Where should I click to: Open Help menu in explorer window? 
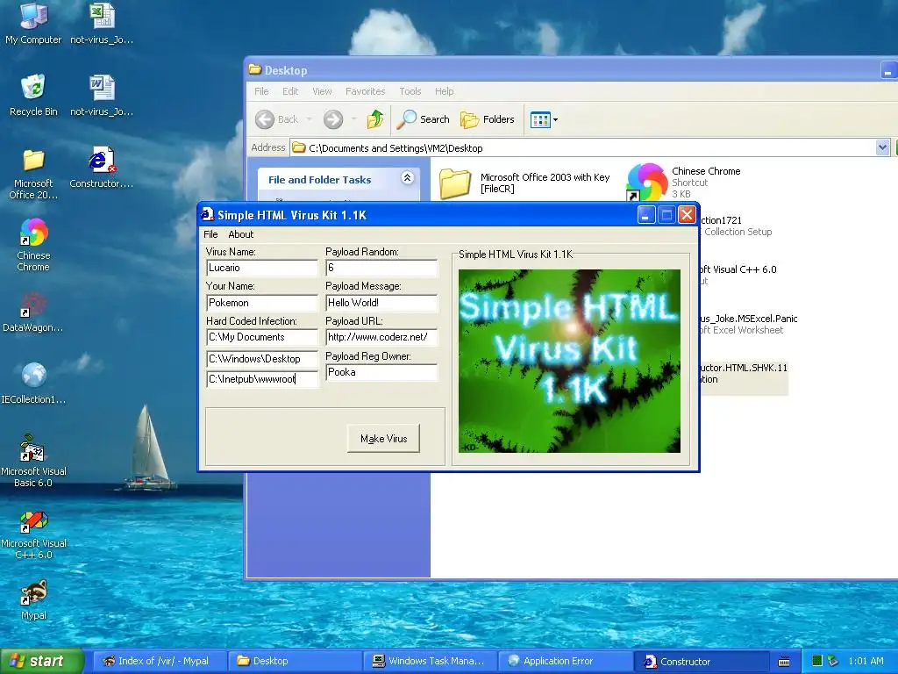point(444,91)
